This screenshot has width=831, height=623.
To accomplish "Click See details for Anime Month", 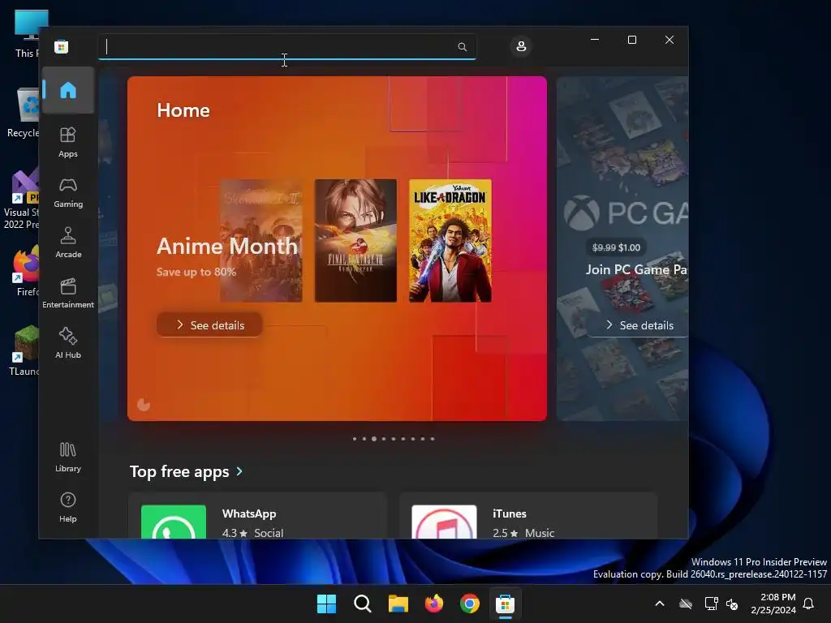I will coord(210,324).
